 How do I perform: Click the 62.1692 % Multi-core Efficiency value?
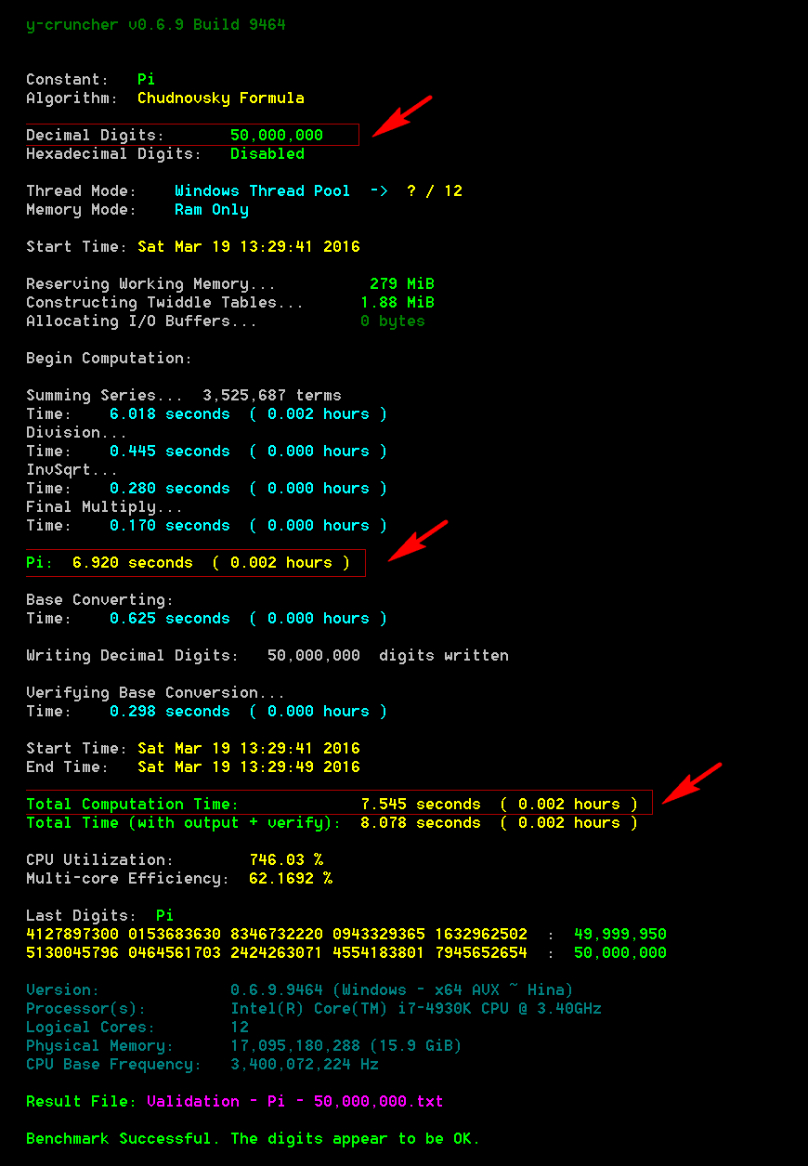coord(290,879)
